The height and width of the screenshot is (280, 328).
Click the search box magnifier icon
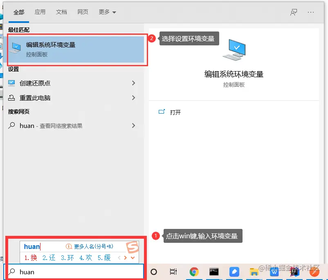tap(12, 272)
